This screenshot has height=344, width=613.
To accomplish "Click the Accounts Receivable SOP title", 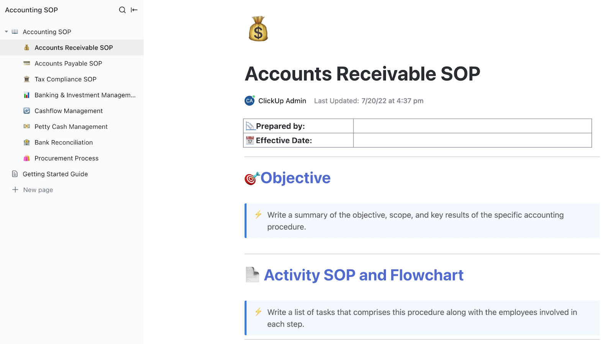I will point(362,74).
